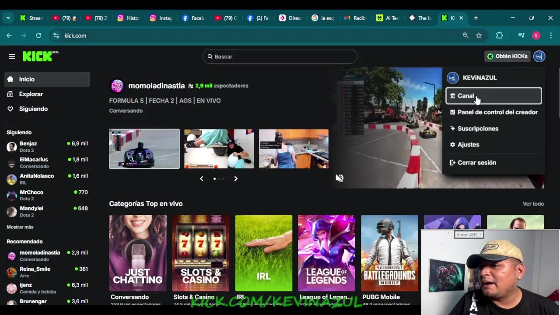Switch to the Facebook tab
Screen dimensions: 560x315
tap(193, 18)
